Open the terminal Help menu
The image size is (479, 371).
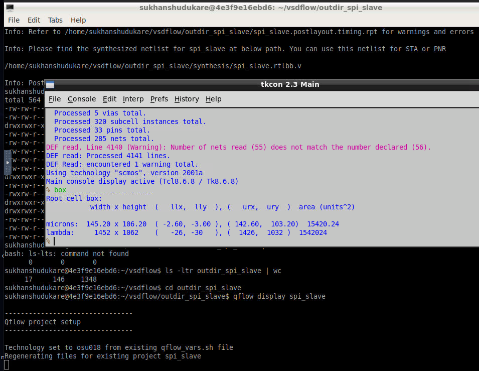coord(78,20)
